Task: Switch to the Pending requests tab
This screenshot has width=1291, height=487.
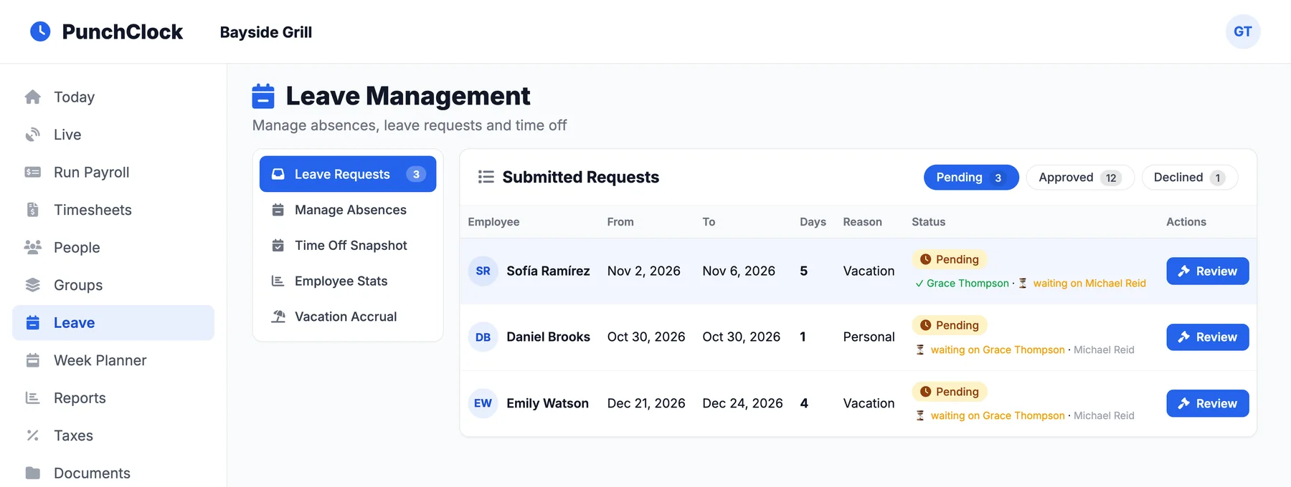Action: click(971, 178)
